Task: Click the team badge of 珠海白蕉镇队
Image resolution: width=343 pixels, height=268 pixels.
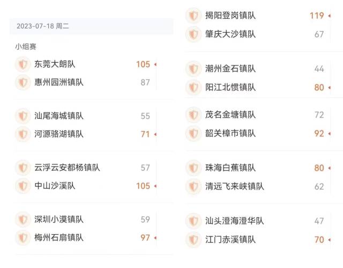Action: pos(193,168)
